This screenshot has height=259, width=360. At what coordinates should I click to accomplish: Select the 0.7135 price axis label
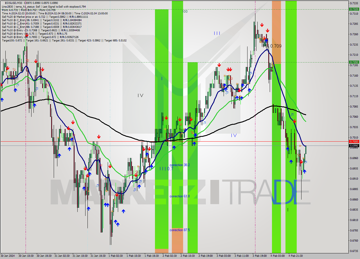[x=354, y=86]
